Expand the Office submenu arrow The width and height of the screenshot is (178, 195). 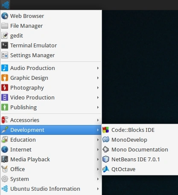(x=98, y=169)
